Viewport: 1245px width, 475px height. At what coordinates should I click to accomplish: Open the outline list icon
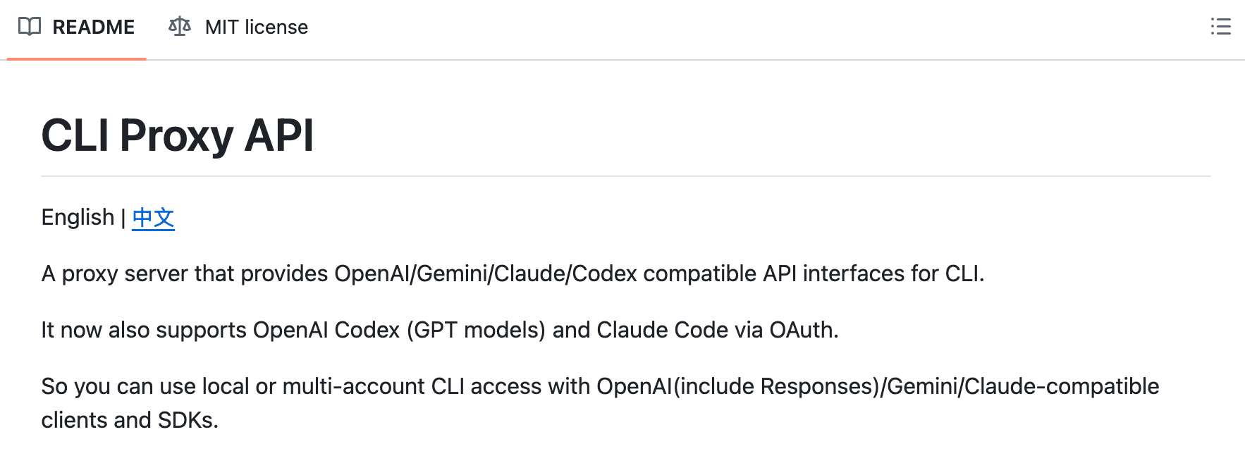click(x=1220, y=27)
